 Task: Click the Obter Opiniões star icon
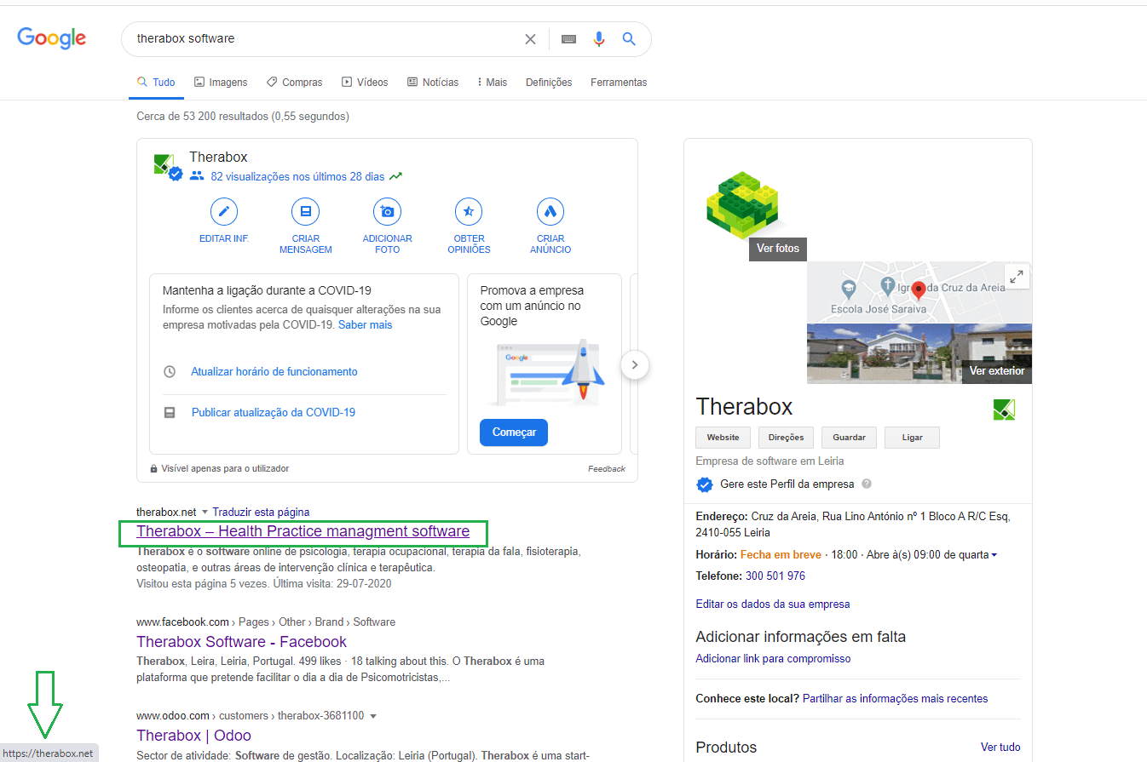tap(469, 211)
